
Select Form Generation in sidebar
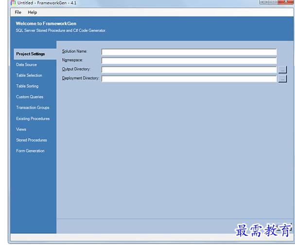click(30, 151)
